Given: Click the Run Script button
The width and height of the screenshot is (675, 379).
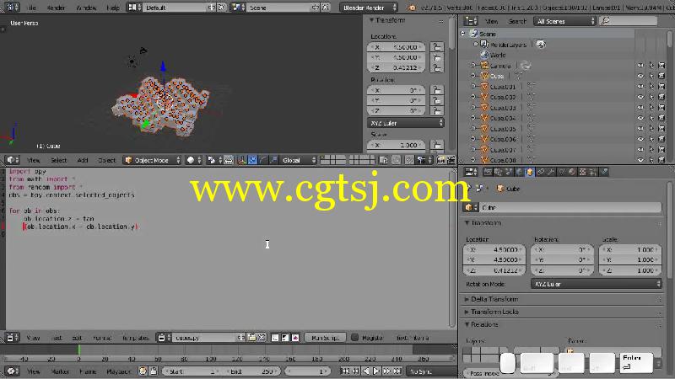Looking at the screenshot, I should (325, 338).
